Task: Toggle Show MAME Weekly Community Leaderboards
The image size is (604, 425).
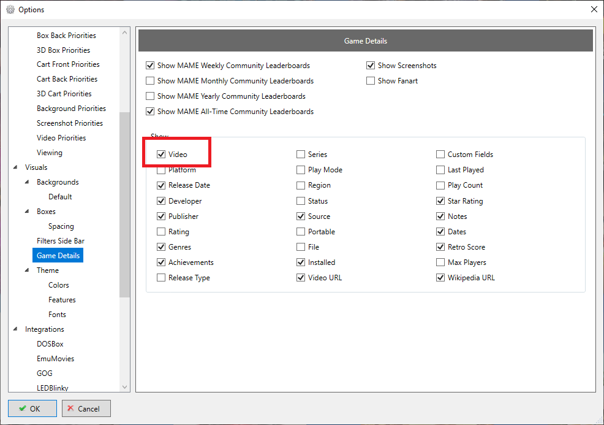Action: click(x=150, y=66)
